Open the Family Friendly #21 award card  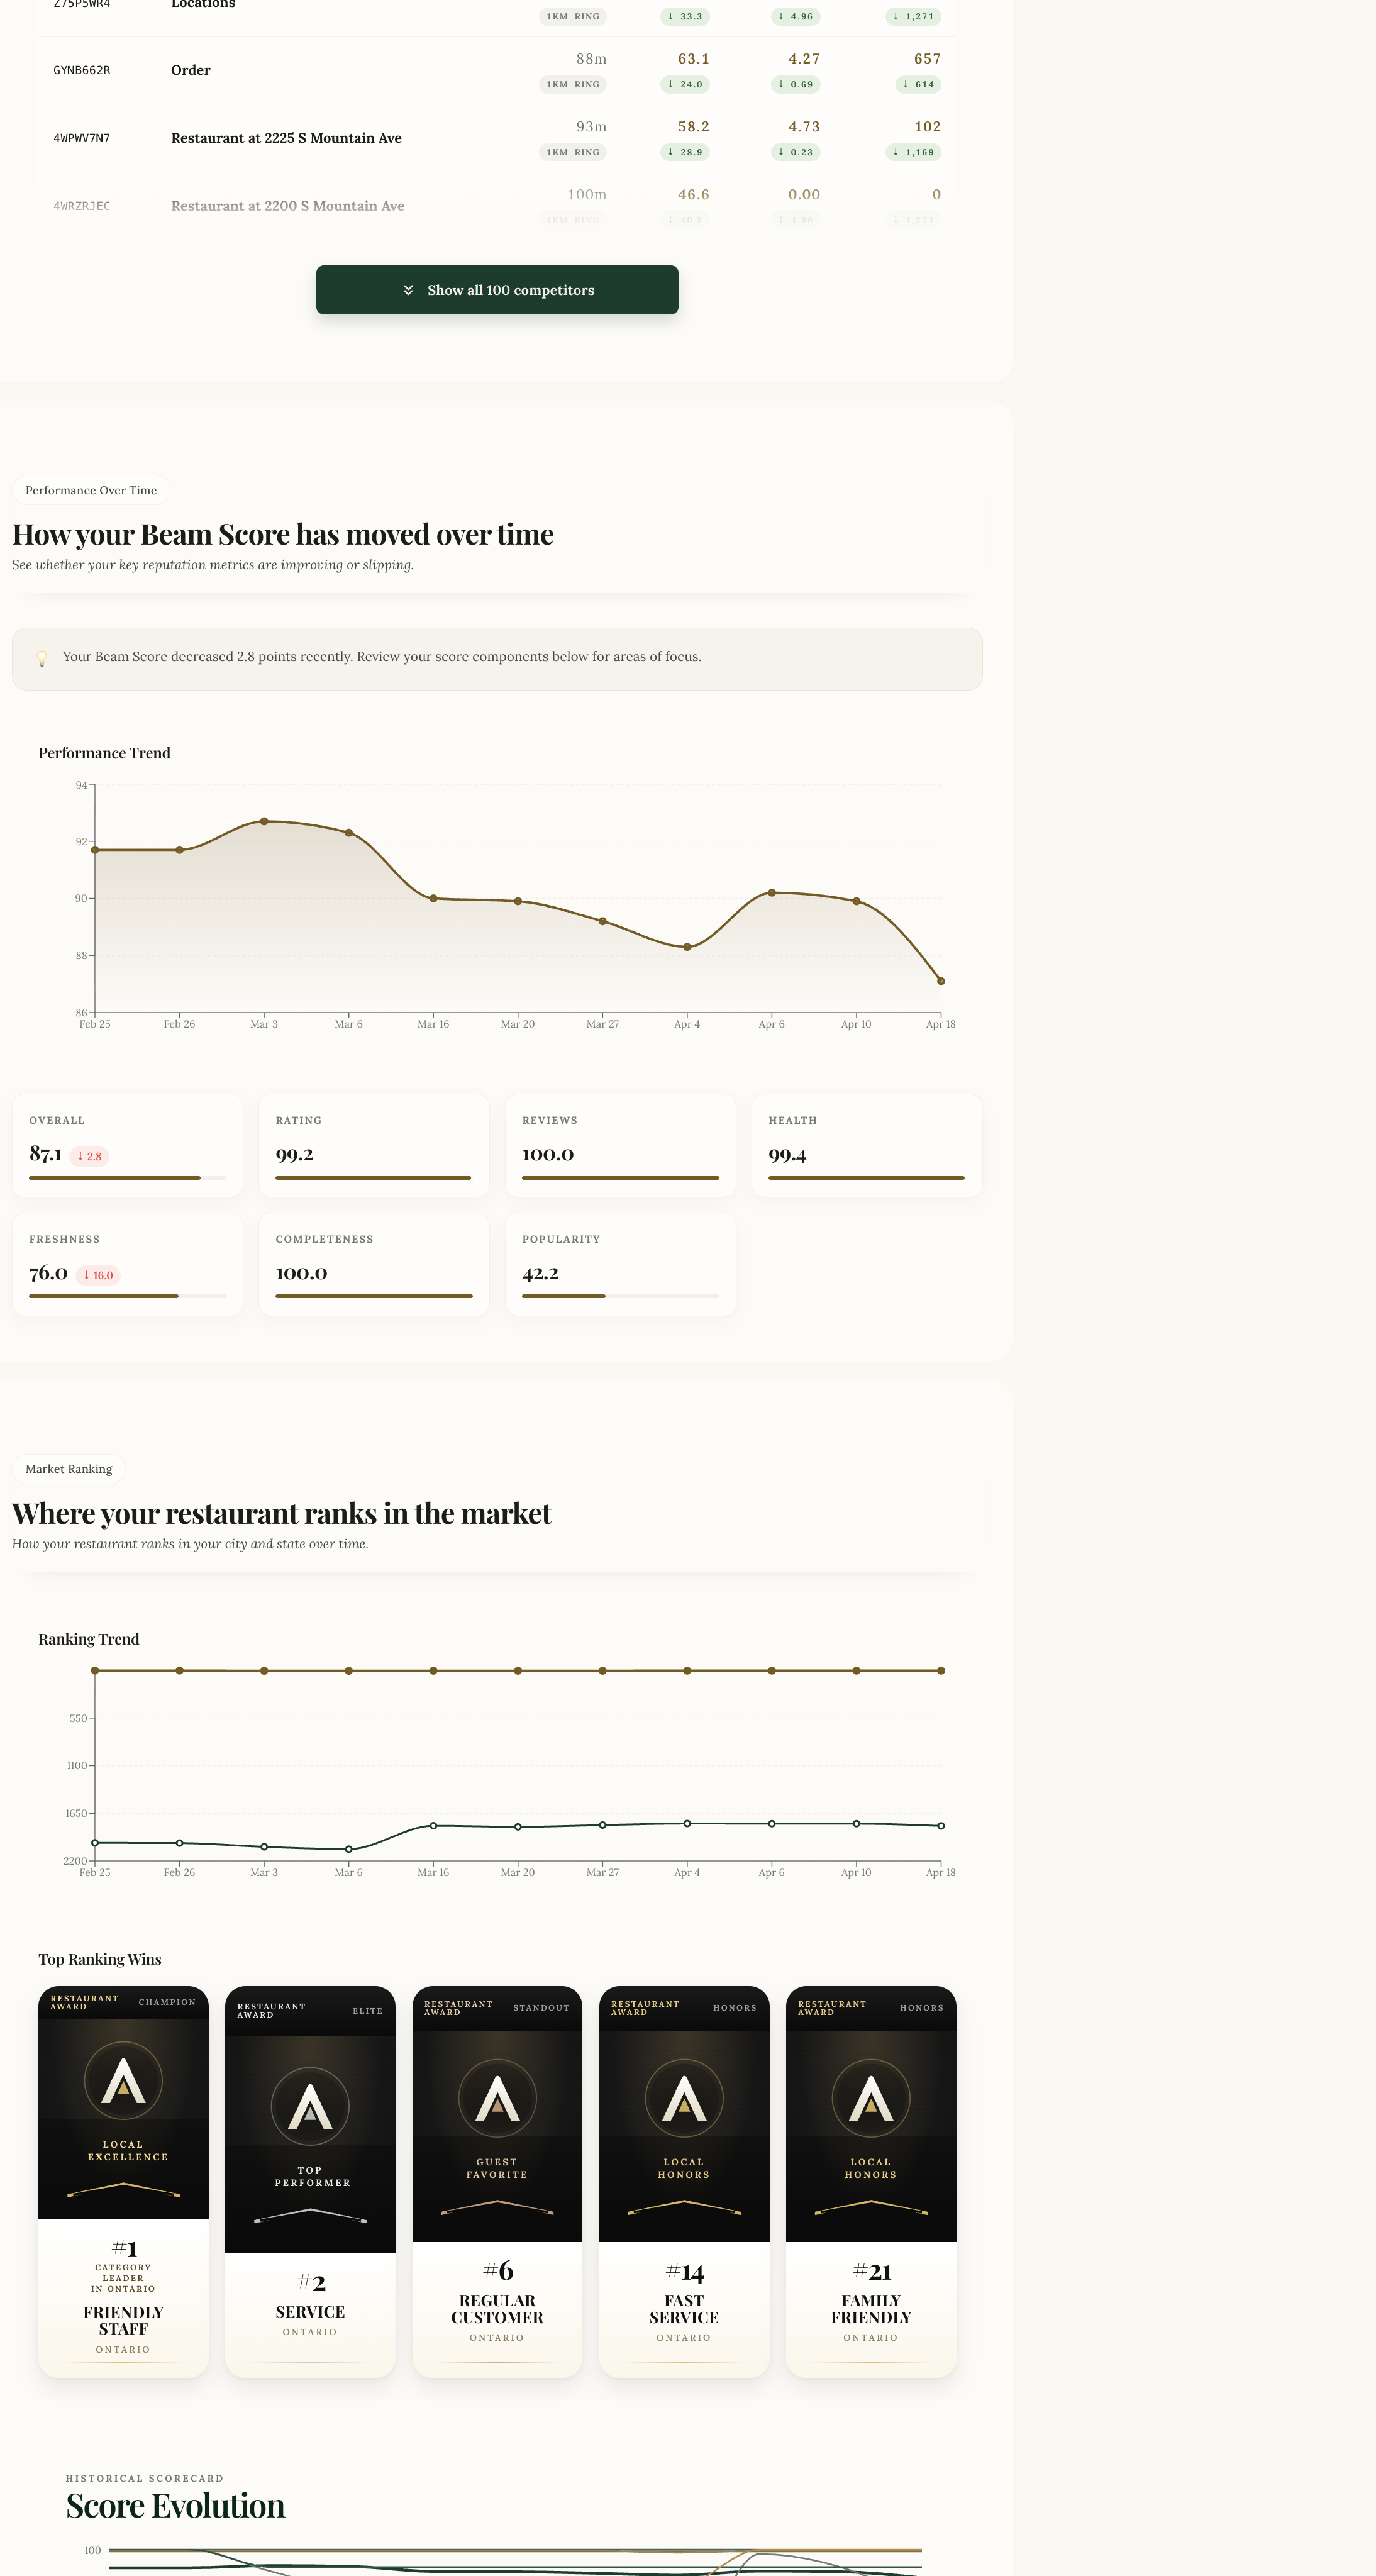point(871,2181)
